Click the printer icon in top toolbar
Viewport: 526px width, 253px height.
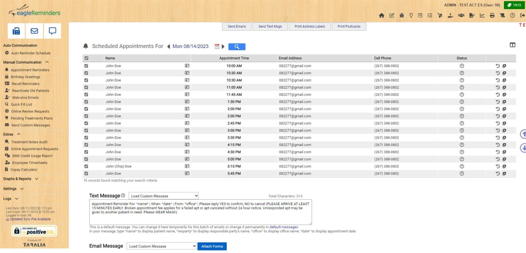click(x=492, y=15)
